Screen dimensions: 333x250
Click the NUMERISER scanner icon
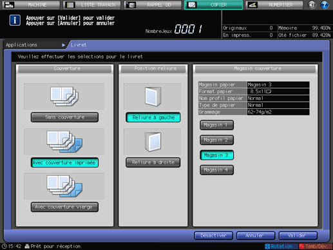point(252,5)
